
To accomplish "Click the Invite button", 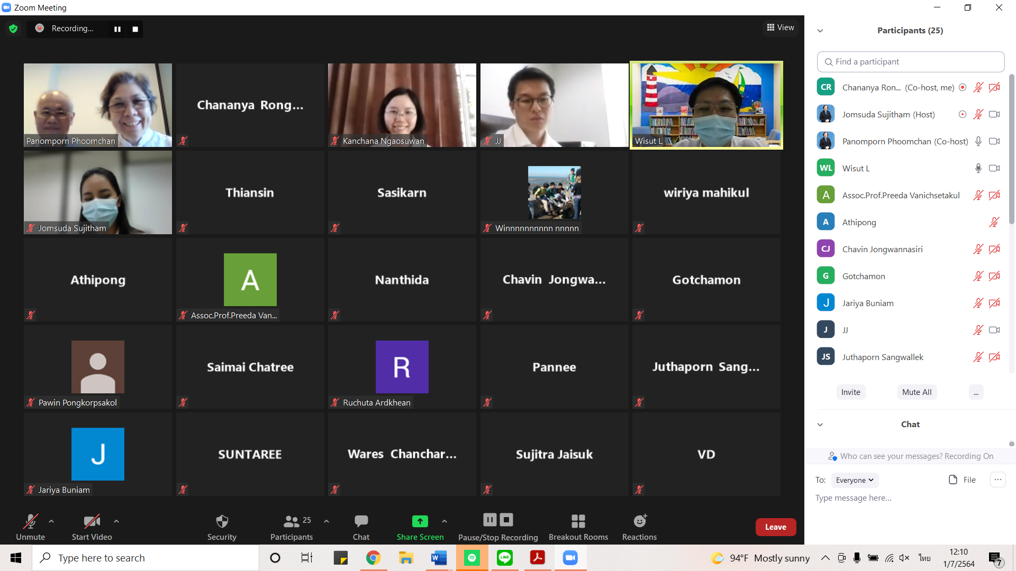I will tap(851, 392).
